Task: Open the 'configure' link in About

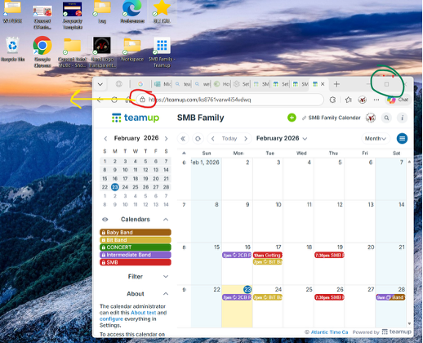Action: (111, 319)
